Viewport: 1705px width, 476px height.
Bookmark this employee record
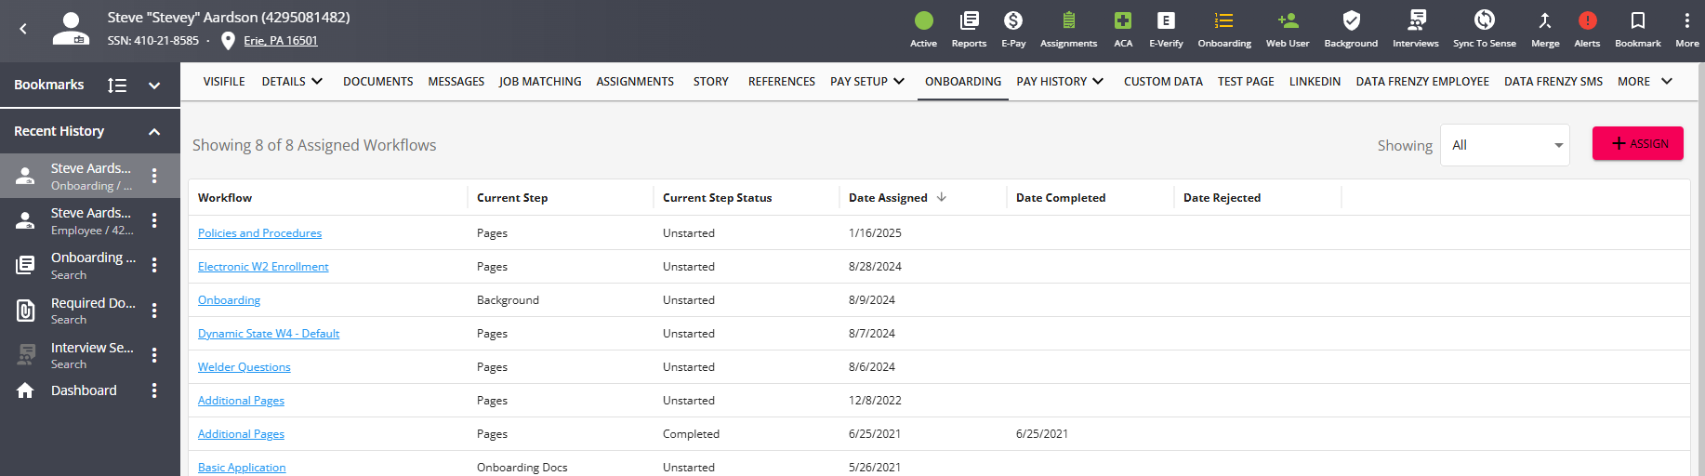click(x=1637, y=21)
